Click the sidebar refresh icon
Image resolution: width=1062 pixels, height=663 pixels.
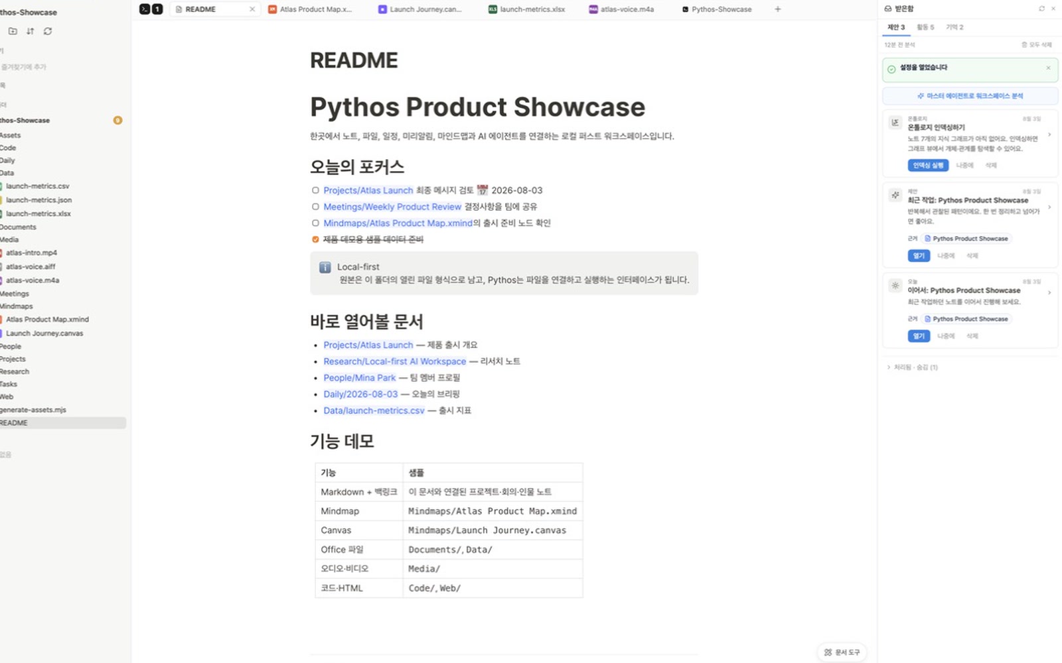48,31
